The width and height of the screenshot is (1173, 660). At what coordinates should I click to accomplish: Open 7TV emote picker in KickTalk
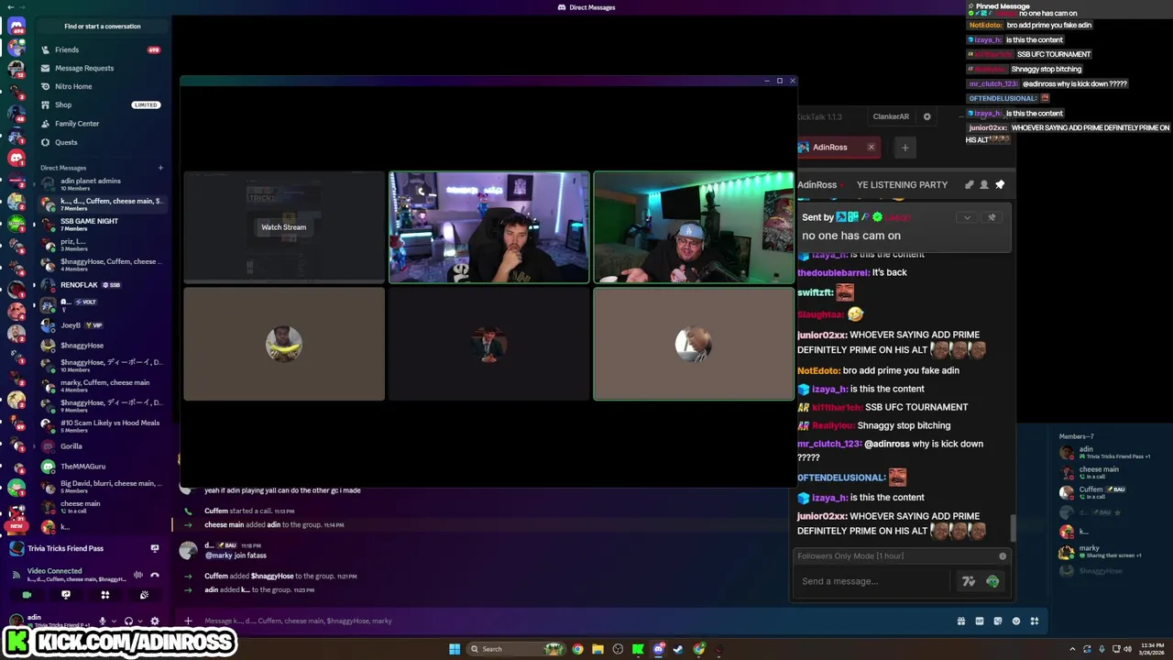pyautogui.click(x=969, y=581)
